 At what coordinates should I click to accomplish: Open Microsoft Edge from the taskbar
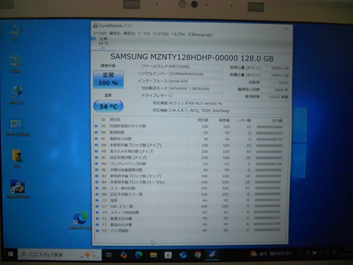139,255
